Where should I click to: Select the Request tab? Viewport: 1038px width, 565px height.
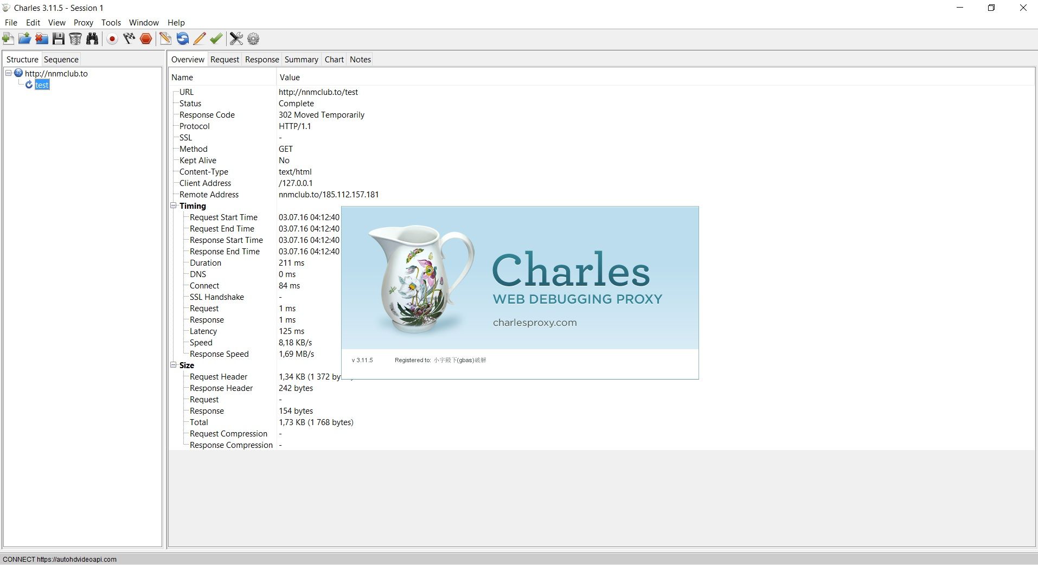coord(225,59)
